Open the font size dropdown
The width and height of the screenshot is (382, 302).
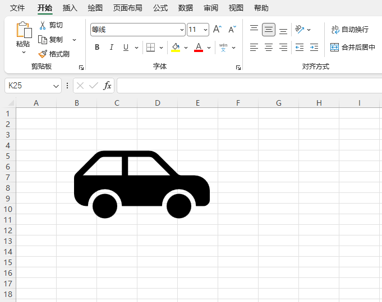(x=205, y=30)
